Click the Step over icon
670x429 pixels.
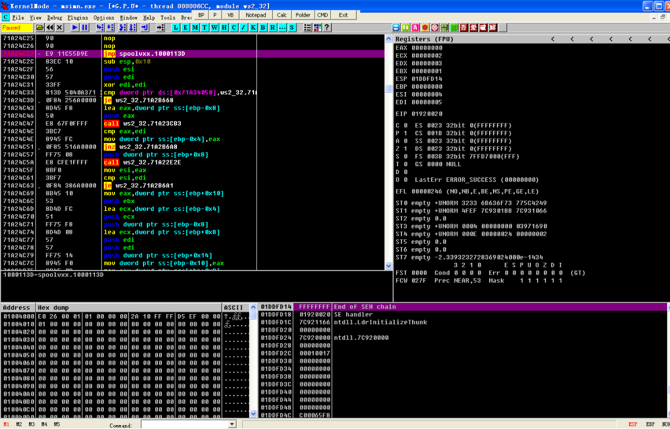tap(110, 27)
